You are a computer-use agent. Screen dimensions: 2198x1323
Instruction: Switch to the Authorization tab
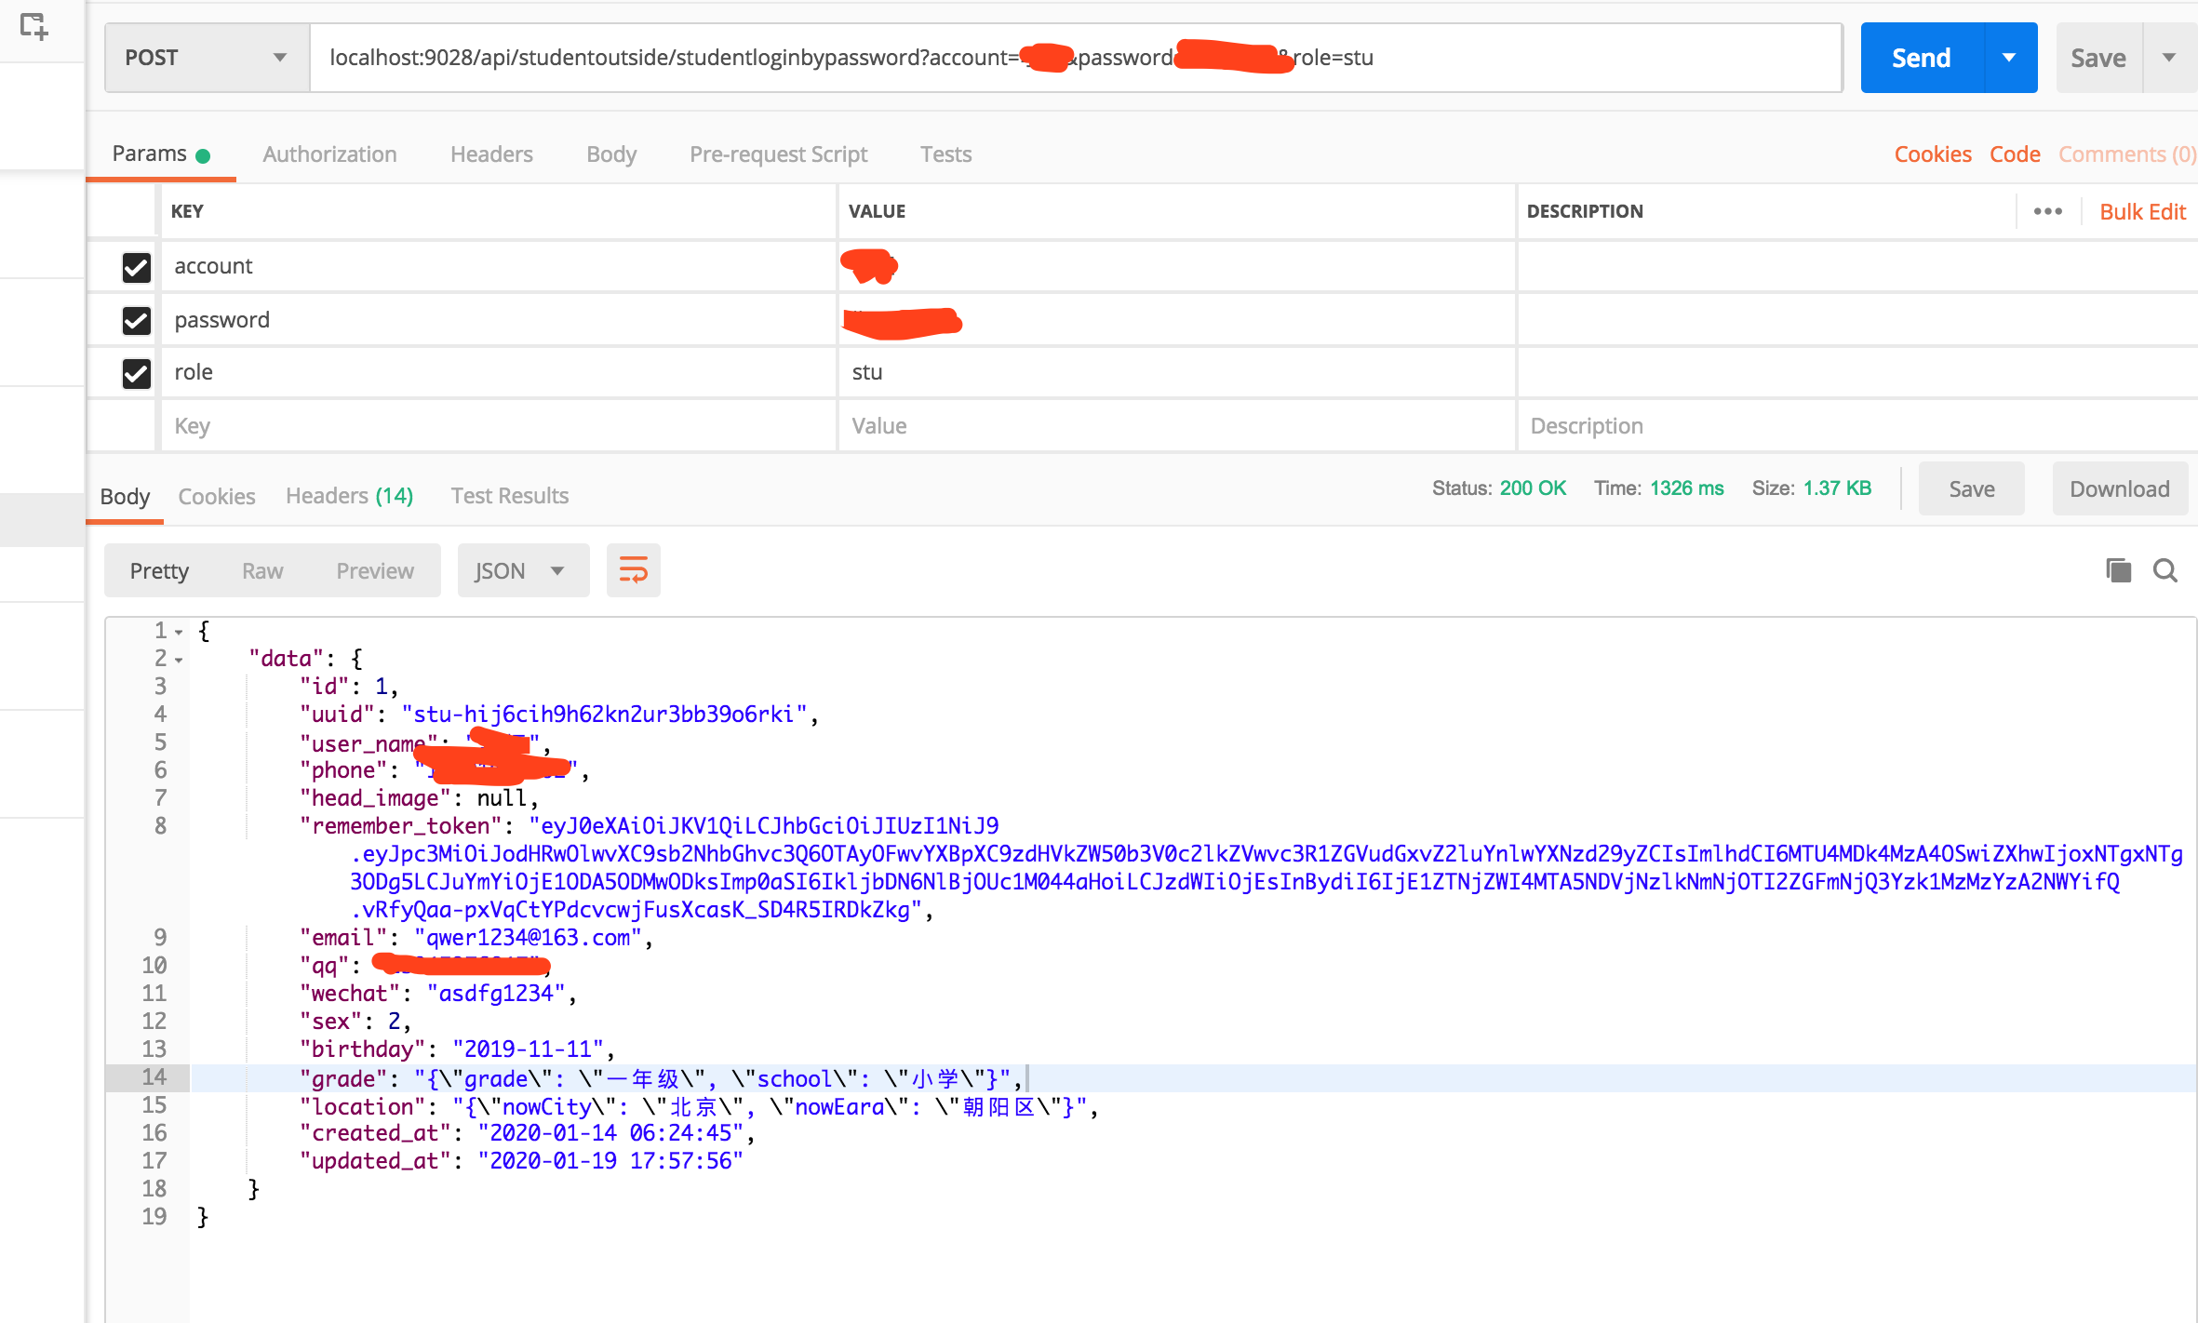pos(329,154)
